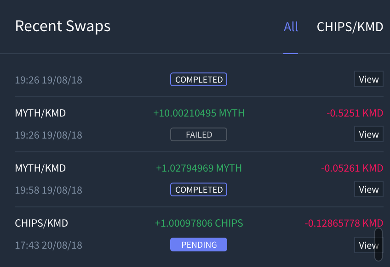View the PENDING CHIPS/KMD swap details
The height and width of the screenshot is (267, 390).
pyautogui.click(x=368, y=245)
